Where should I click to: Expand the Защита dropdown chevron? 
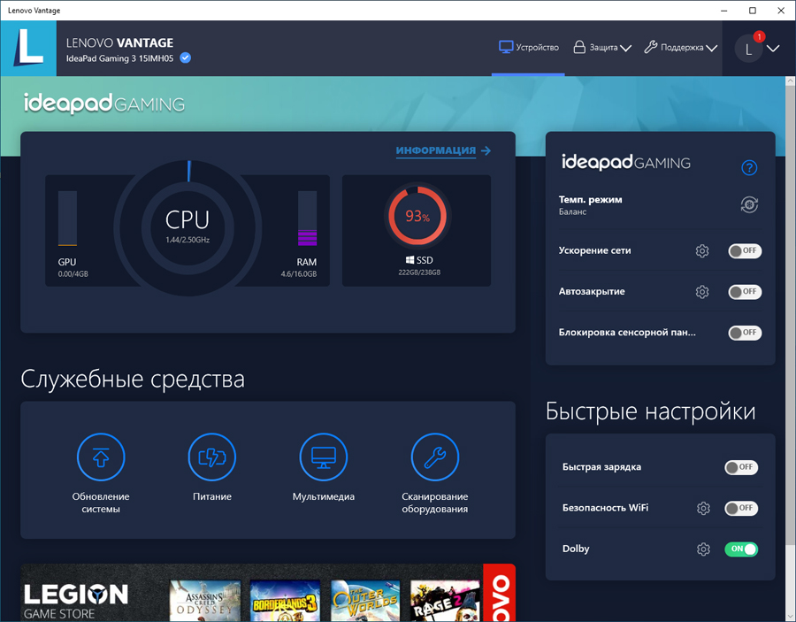pyautogui.click(x=625, y=49)
